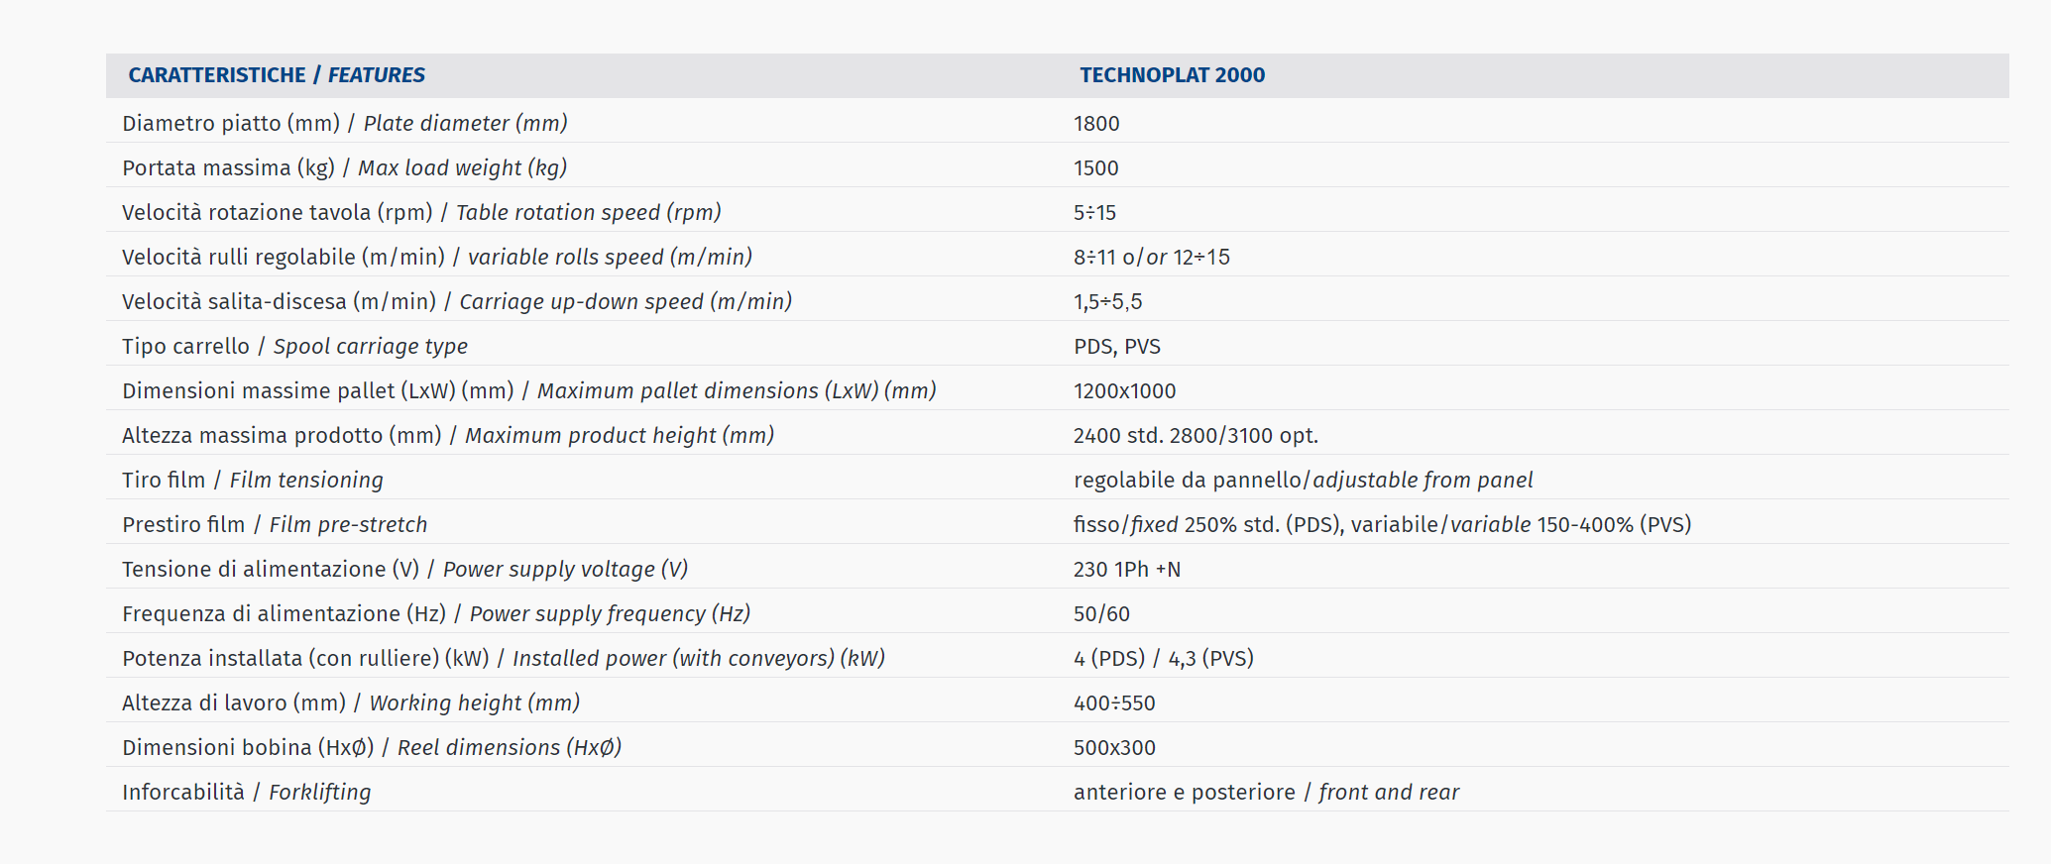
Task: Select the 'Tipo carrello / Spool carriage type' label
Action: 294,347
